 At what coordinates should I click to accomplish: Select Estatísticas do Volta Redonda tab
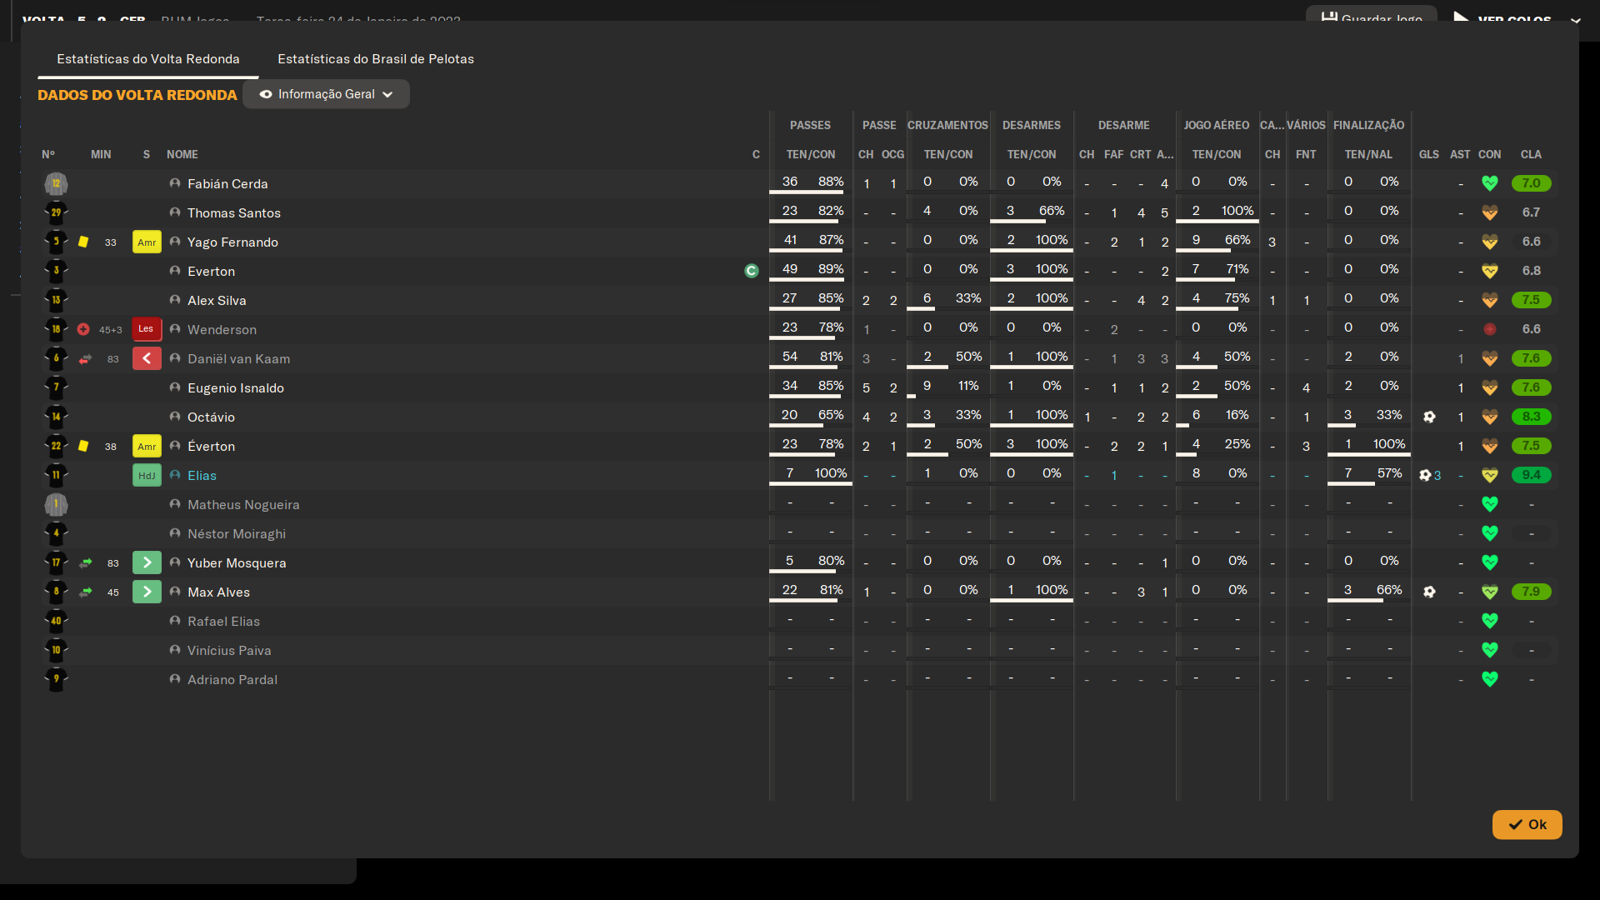pyautogui.click(x=148, y=59)
